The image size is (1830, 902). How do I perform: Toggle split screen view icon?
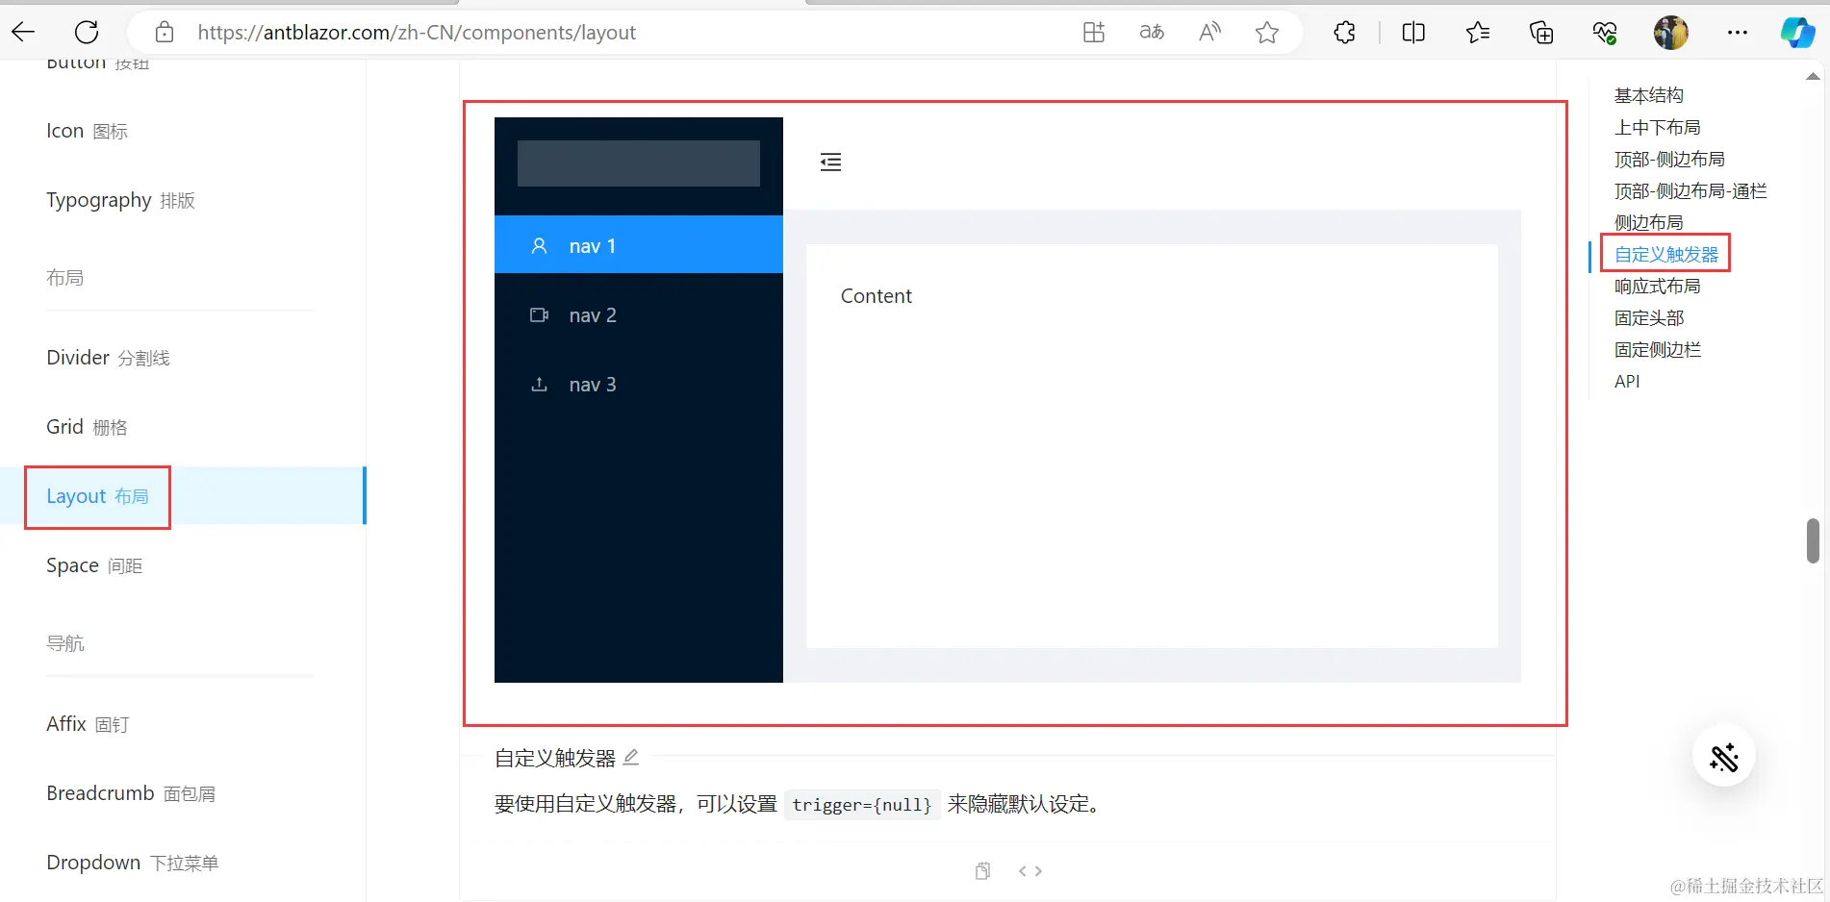click(x=1413, y=32)
